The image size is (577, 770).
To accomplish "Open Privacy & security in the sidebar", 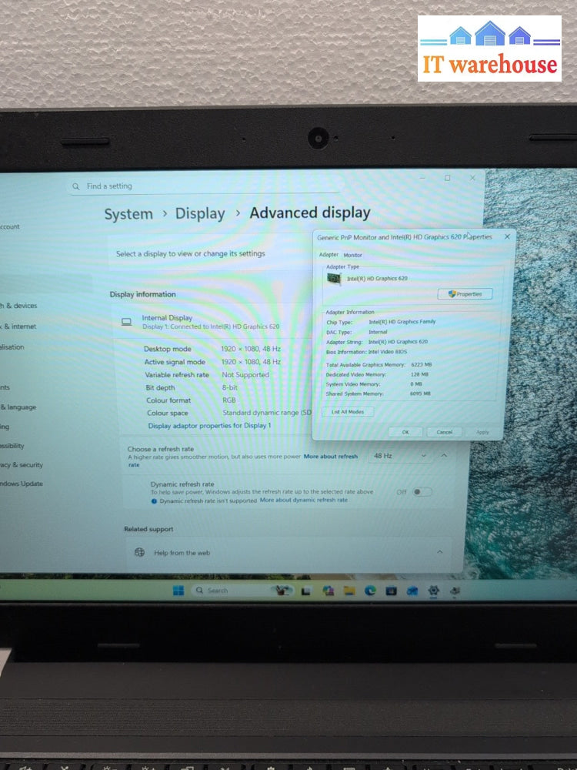I will coord(21,464).
